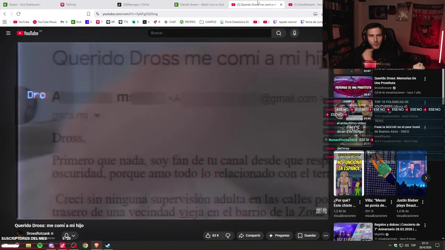Click browser forward arrow
445x250 pixels.
pos(11,14)
